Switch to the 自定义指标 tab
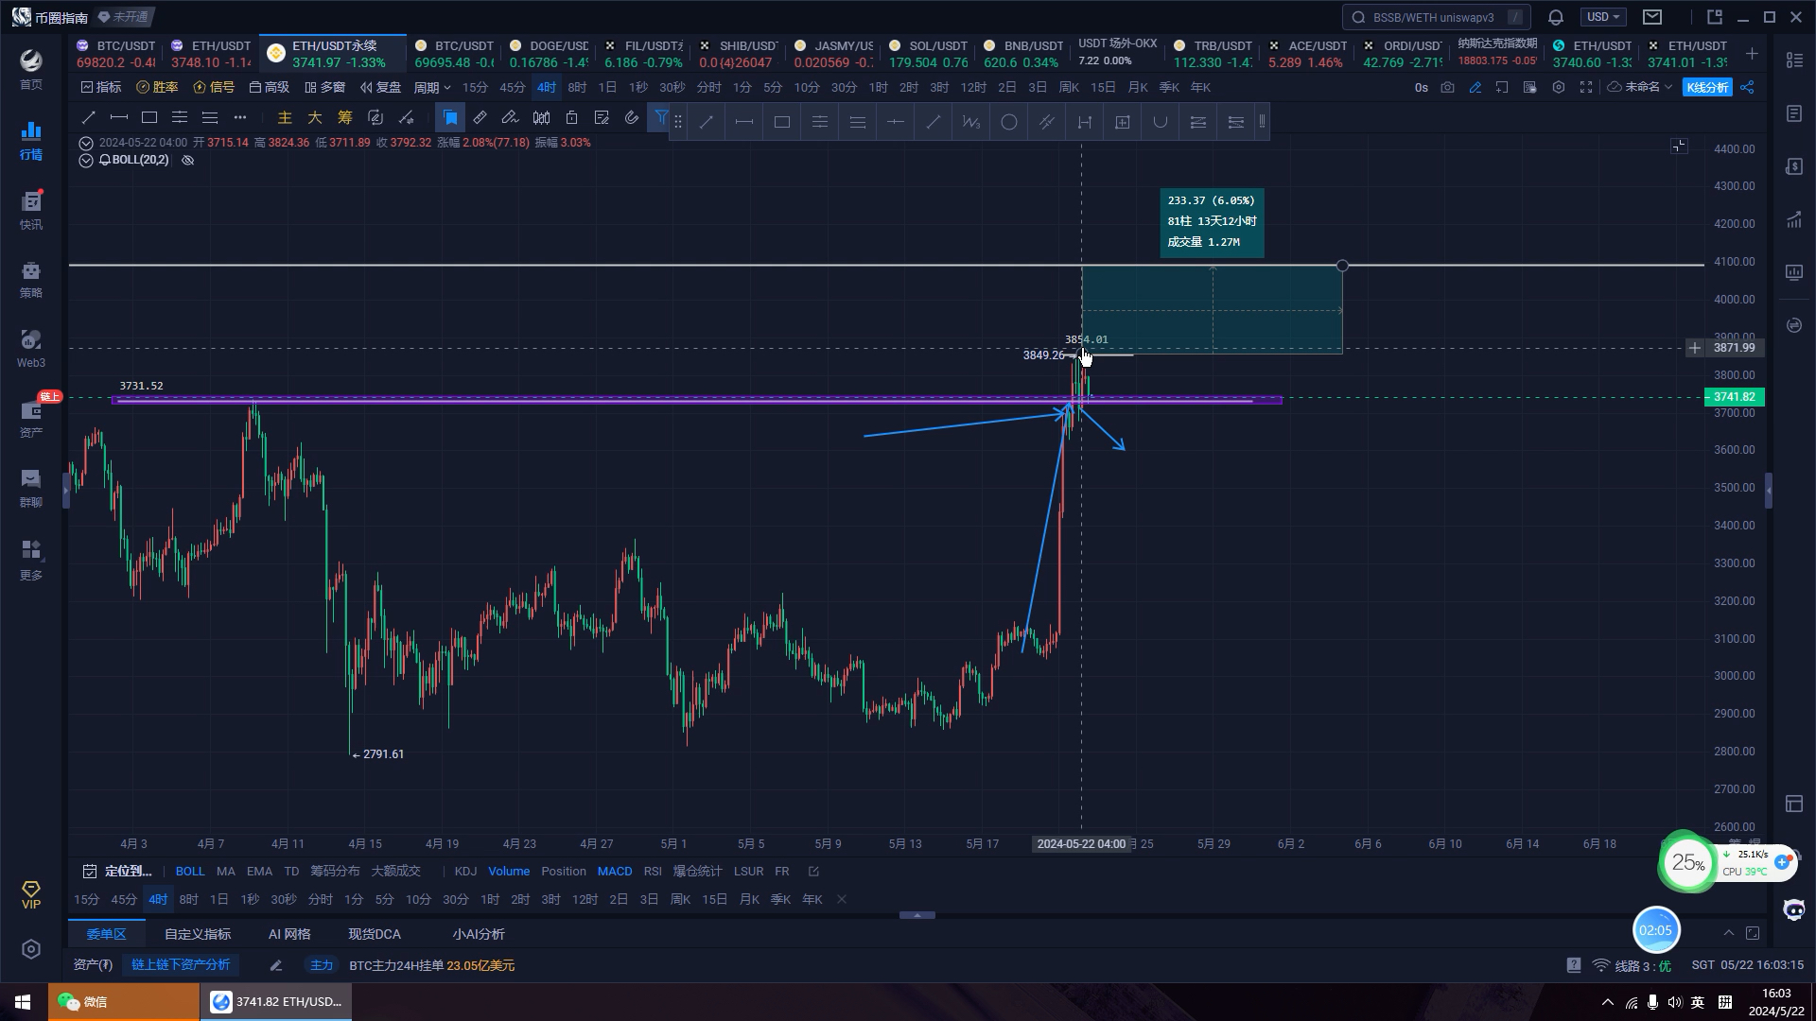The image size is (1816, 1021). 198,934
